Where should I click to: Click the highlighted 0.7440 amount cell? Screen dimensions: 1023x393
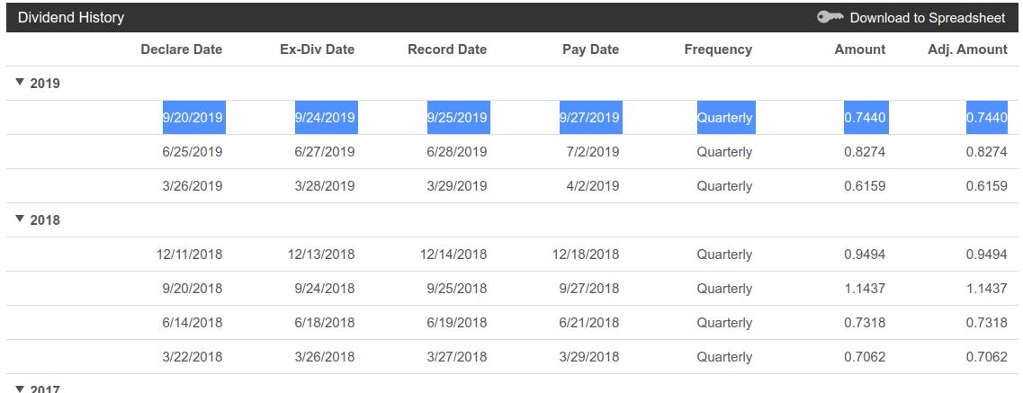point(866,117)
